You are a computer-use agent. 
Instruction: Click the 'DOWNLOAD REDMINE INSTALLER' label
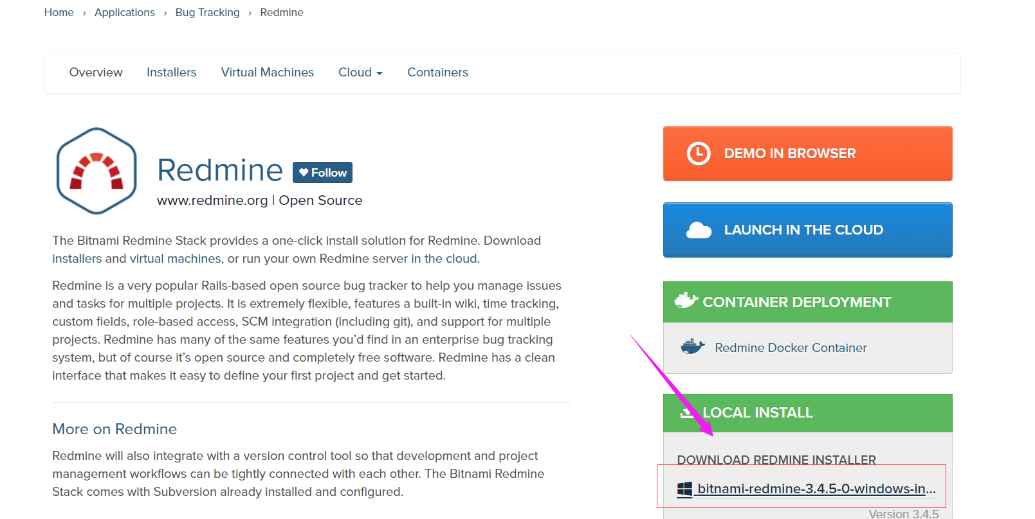coord(776,460)
